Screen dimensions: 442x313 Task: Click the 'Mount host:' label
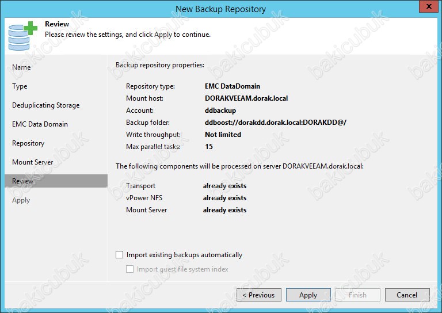(144, 98)
